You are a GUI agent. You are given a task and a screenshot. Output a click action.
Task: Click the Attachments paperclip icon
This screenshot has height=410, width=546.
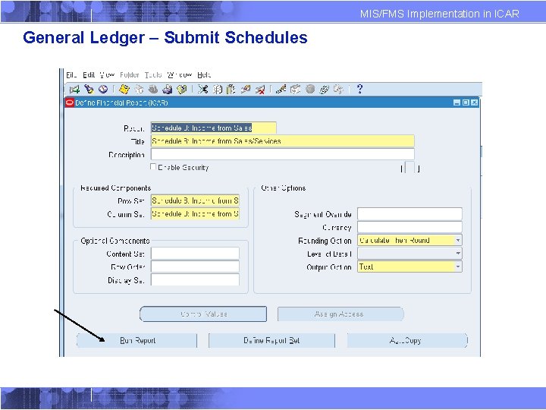coord(325,90)
